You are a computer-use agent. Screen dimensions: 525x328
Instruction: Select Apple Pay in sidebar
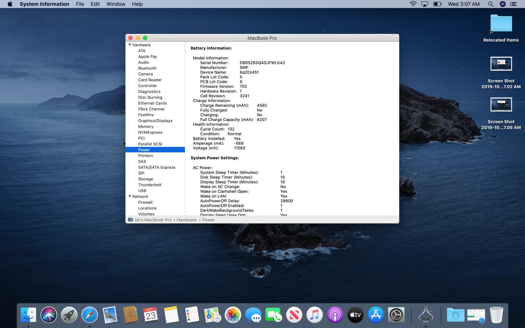point(147,56)
